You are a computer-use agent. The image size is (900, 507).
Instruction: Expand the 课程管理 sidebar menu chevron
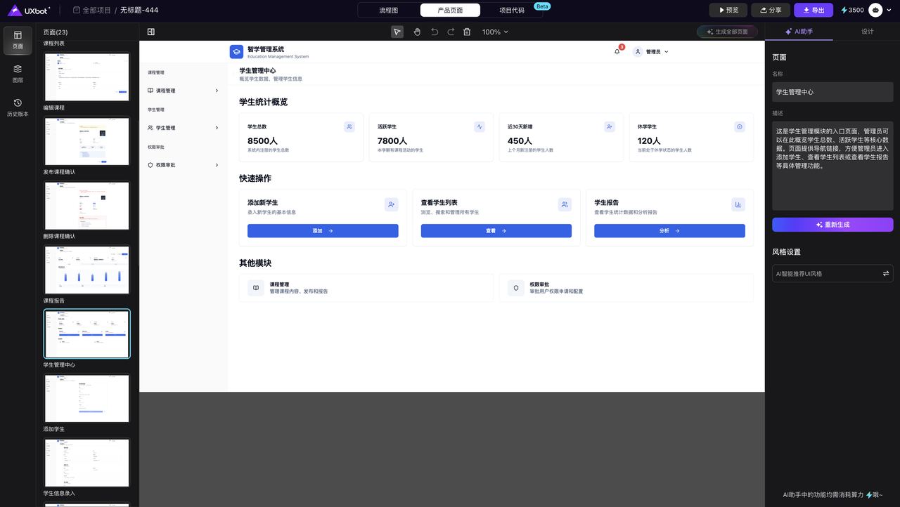[x=217, y=91]
